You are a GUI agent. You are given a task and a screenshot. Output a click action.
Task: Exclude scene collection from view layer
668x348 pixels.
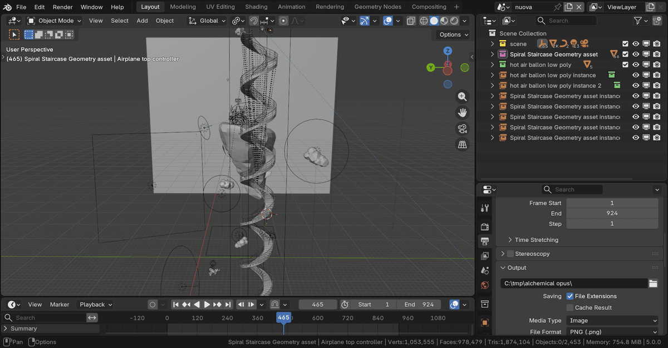[x=625, y=44]
